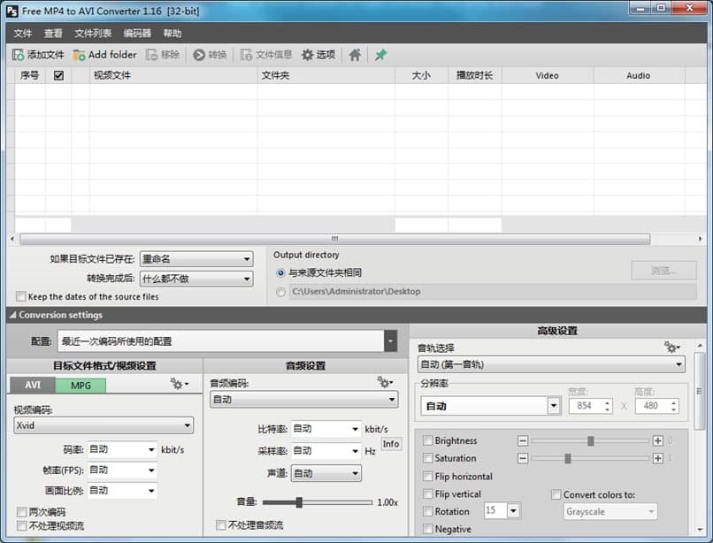Check the Flip horizontal option

click(x=426, y=477)
